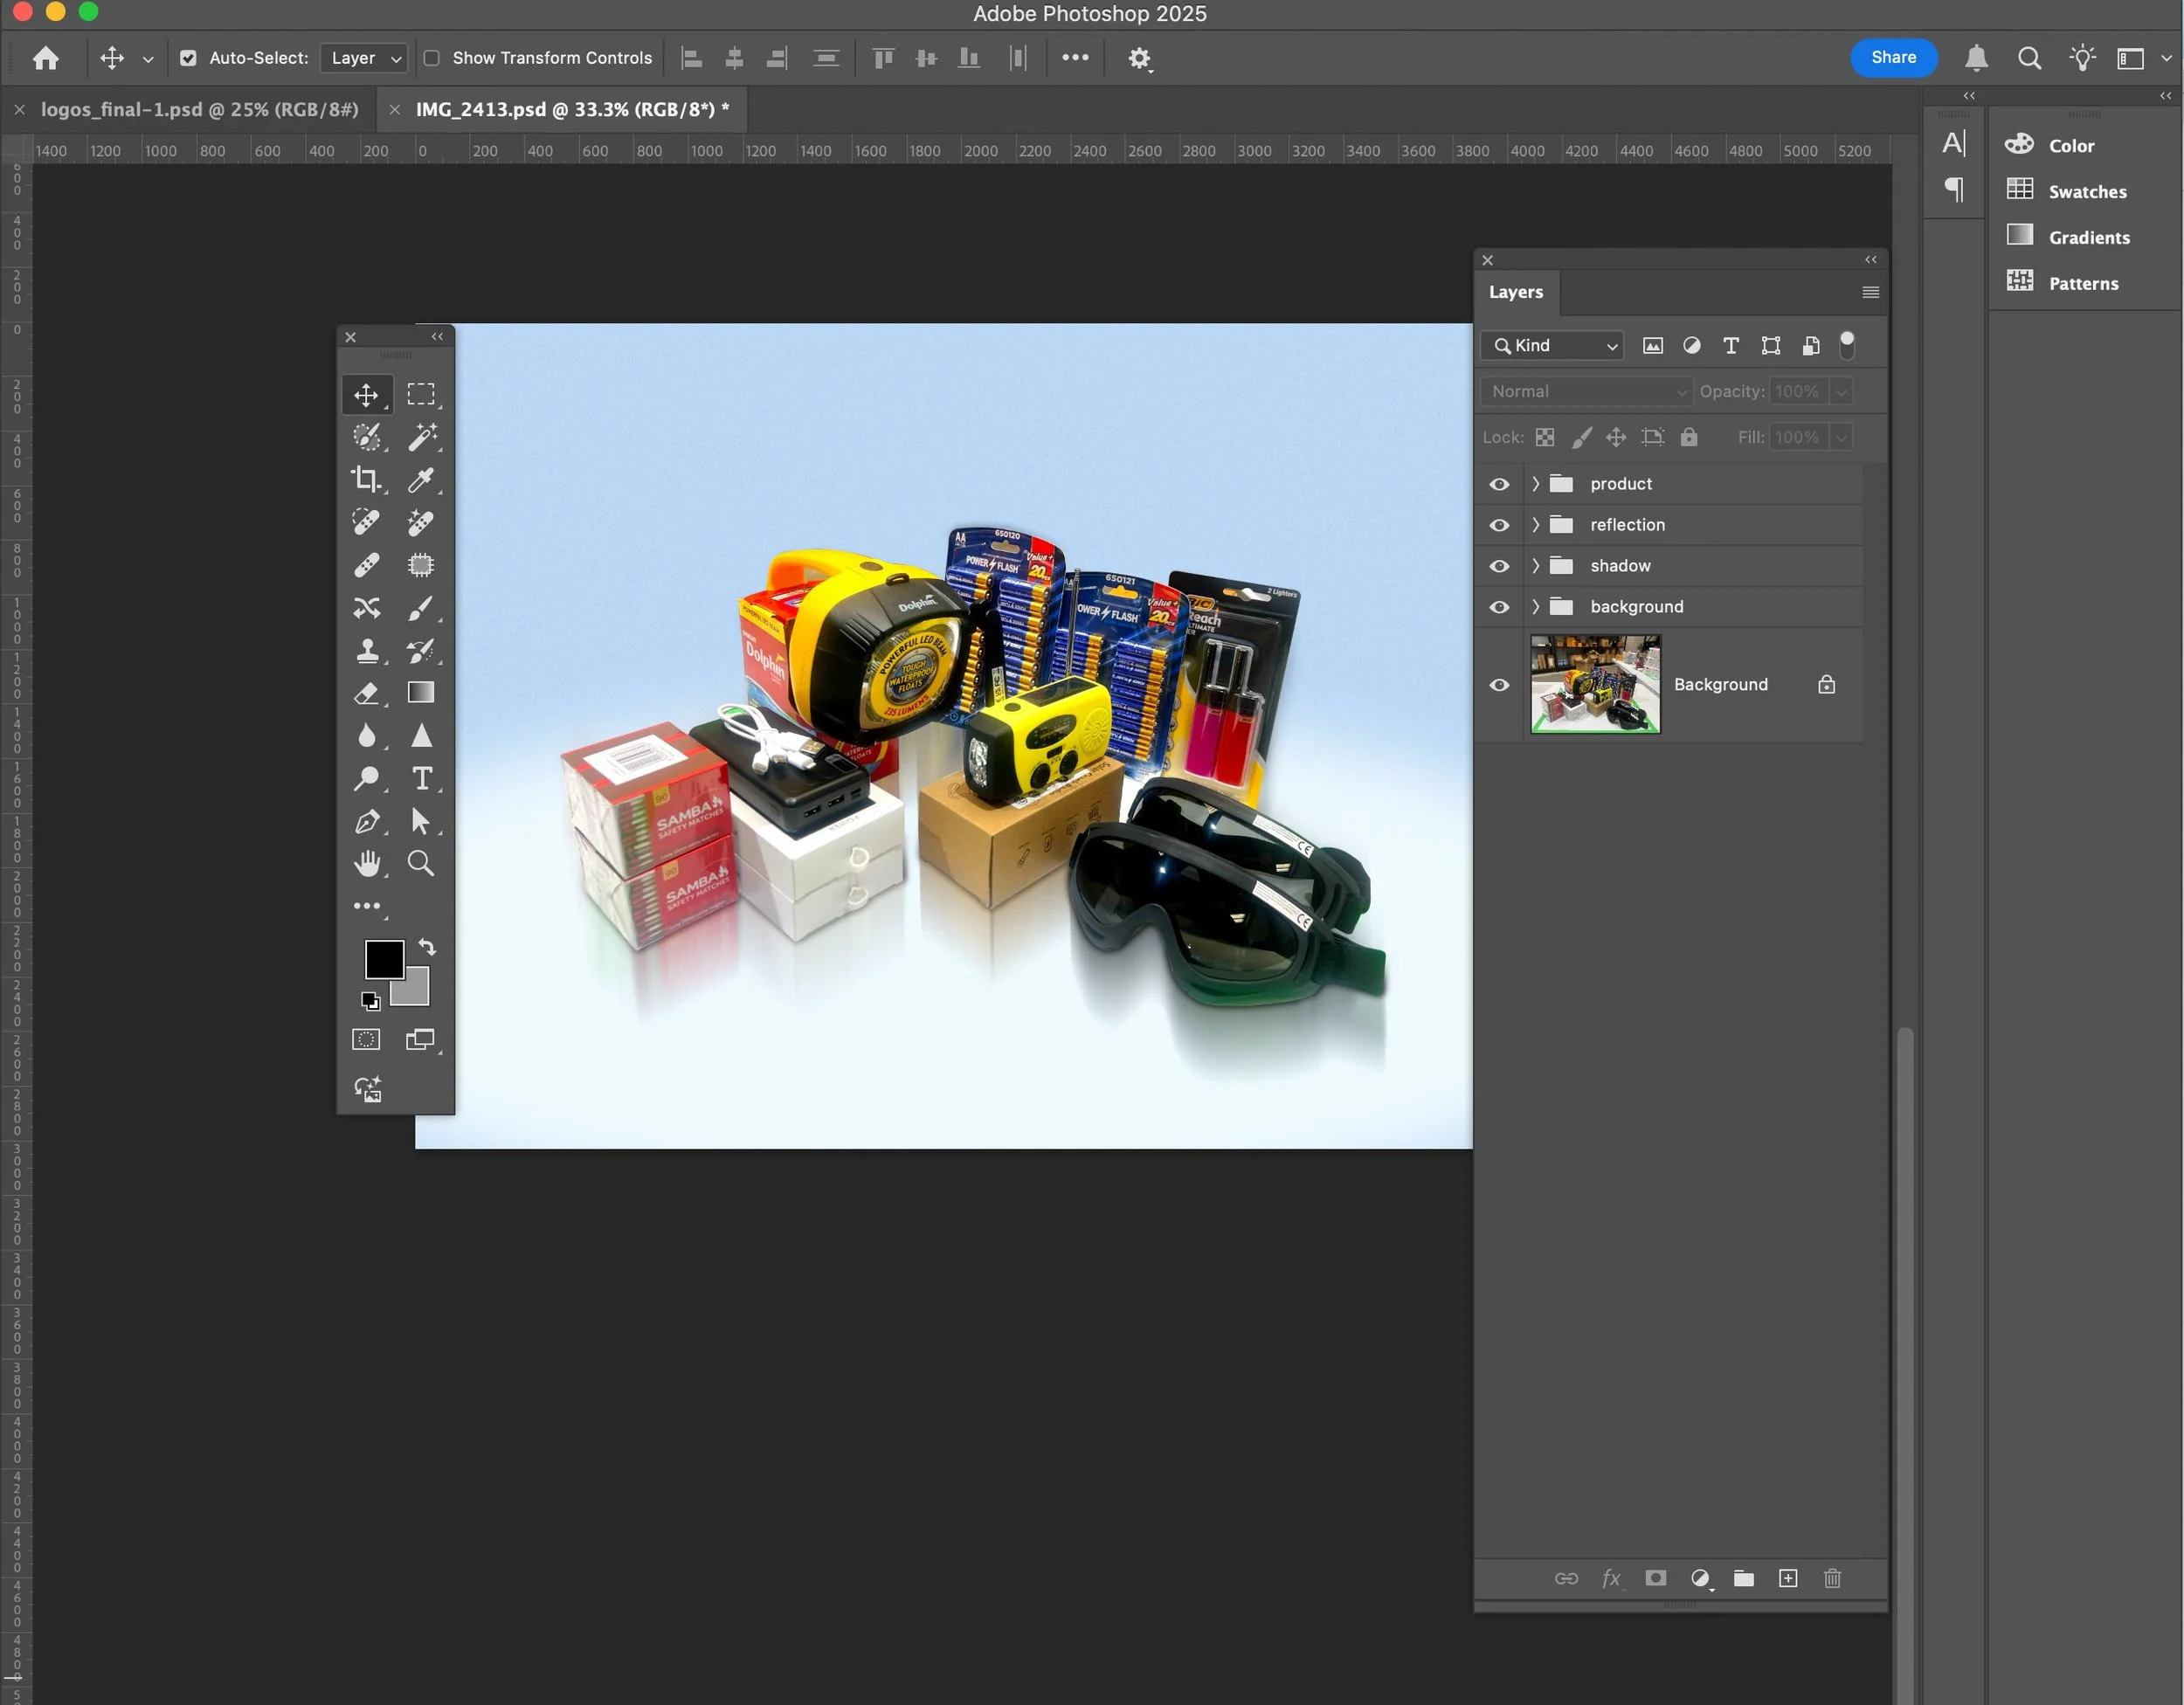This screenshot has width=2184, height=1705.
Task: Toggle the Auto-Select checkbox
Action: (188, 58)
